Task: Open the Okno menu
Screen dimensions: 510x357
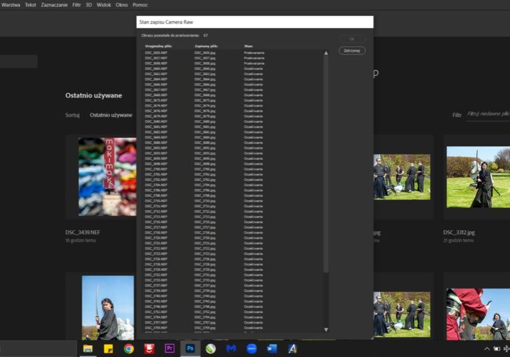Action: [x=121, y=5]
